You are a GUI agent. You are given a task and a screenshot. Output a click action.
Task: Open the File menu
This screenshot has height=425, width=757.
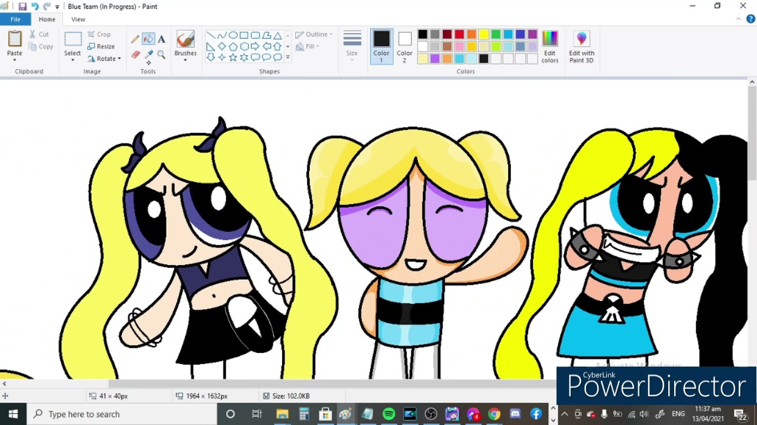(15, 19)
